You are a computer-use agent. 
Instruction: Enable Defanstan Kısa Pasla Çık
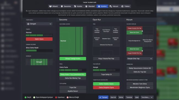106,45
